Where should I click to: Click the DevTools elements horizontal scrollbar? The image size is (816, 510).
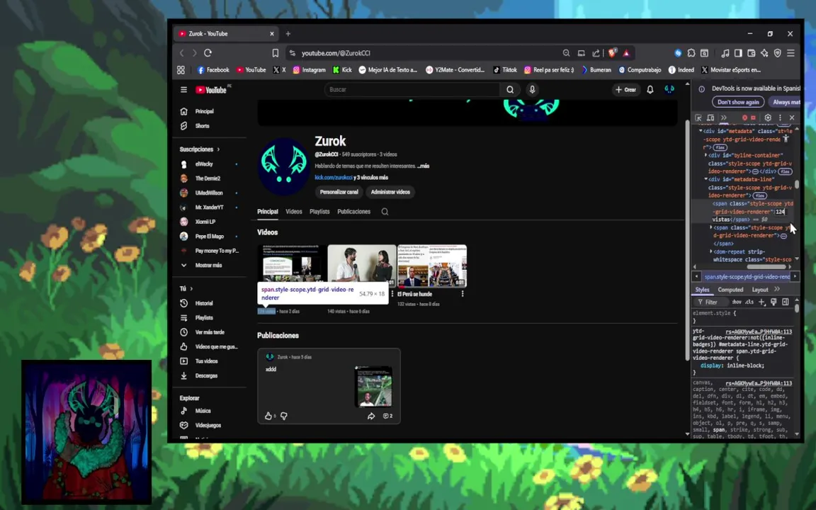click(766, 267)
